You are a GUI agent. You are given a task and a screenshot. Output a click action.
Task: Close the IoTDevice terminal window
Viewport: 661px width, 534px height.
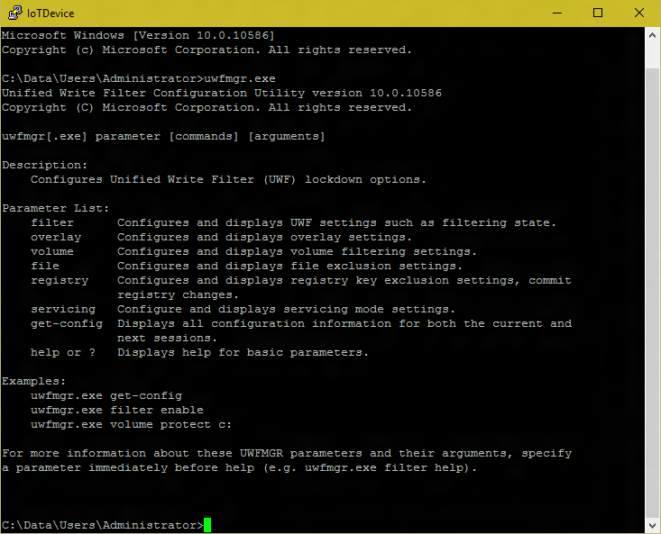coord(639,13)
